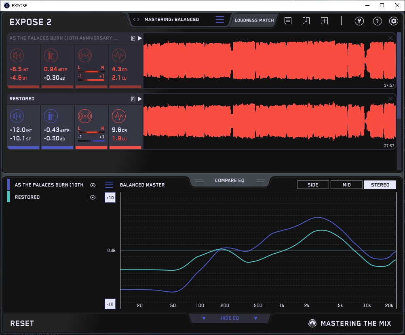Switch EQ view to Side
The width and height of the screenshot is (405, 335).
[313, 185]
